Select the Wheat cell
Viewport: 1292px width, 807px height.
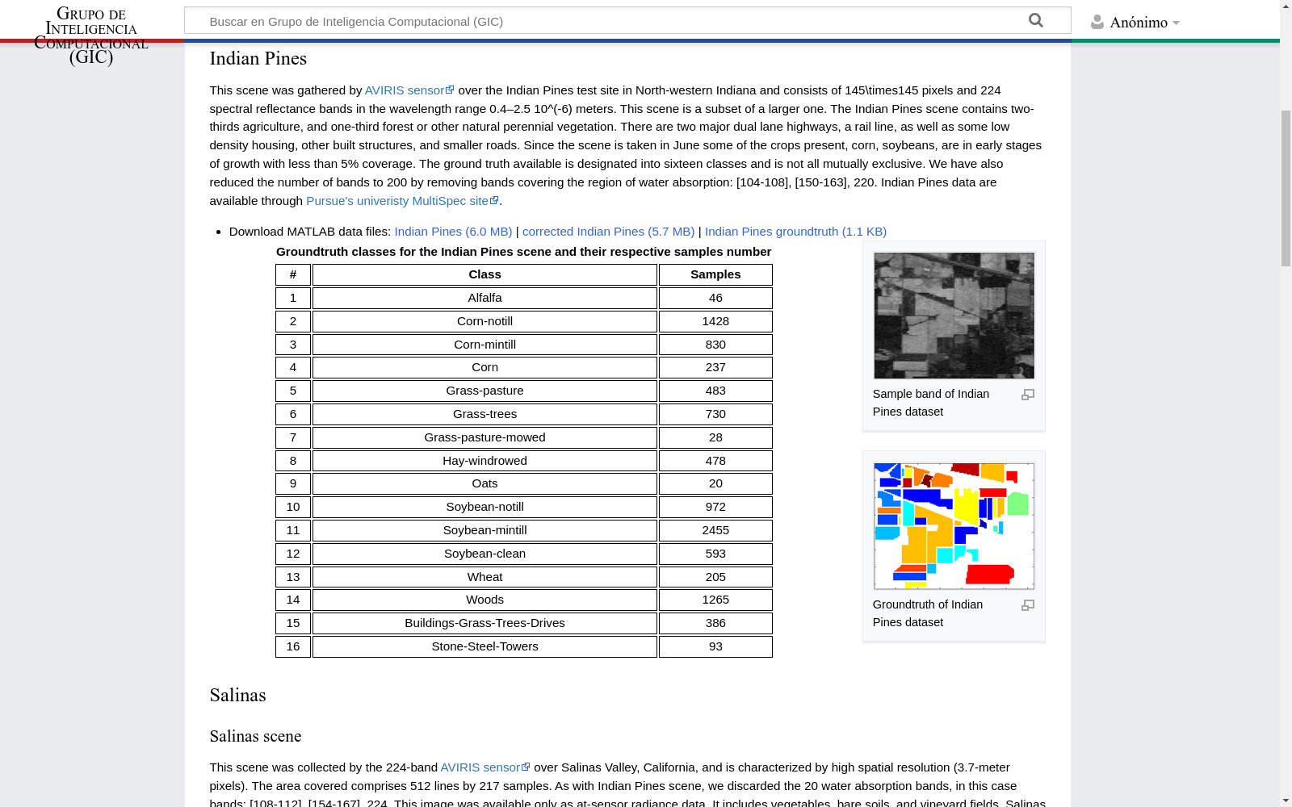click(484, 577)
